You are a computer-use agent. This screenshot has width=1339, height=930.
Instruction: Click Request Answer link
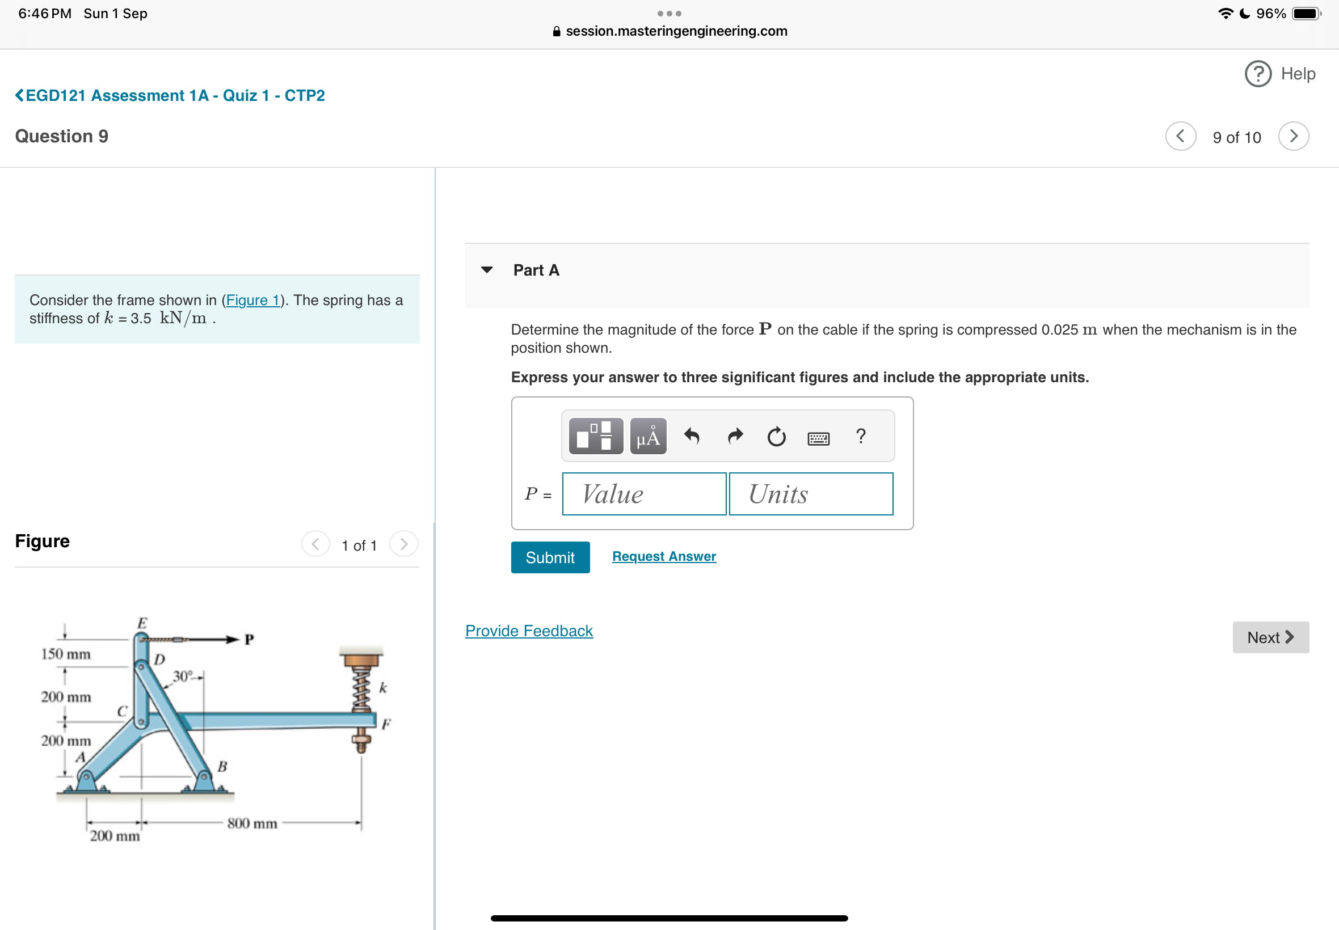(x=663, y=556)
